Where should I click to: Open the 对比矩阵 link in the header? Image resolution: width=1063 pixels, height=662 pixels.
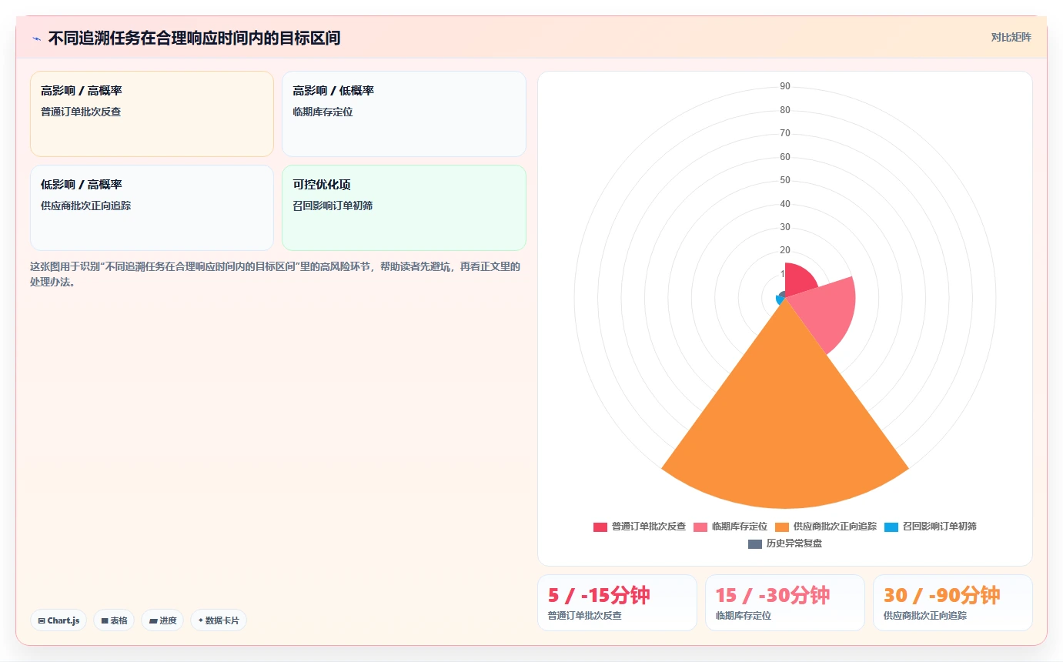(1011, 37)
